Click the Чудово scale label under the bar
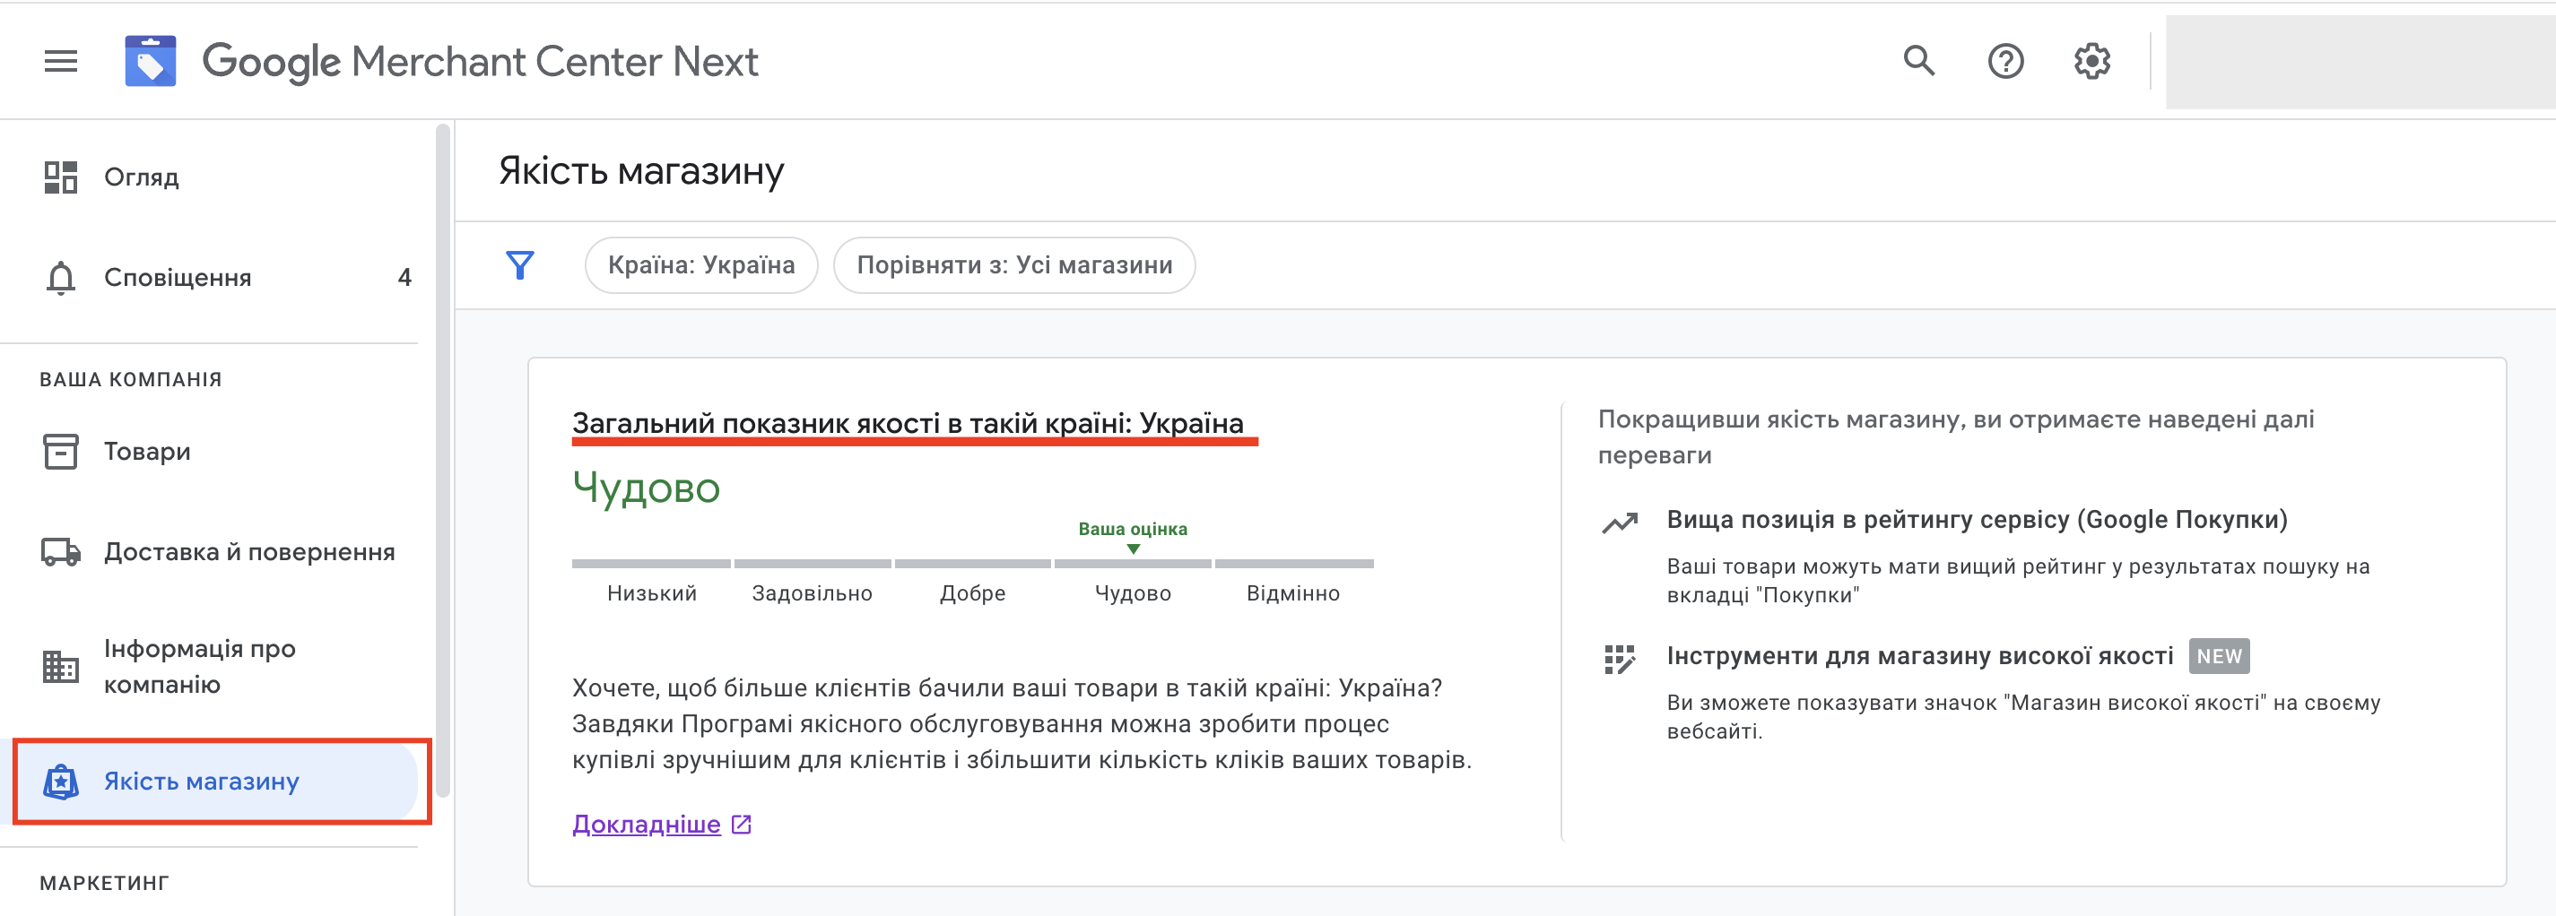This screenshot has height=916, width=2556. [x=1133, y=594]
